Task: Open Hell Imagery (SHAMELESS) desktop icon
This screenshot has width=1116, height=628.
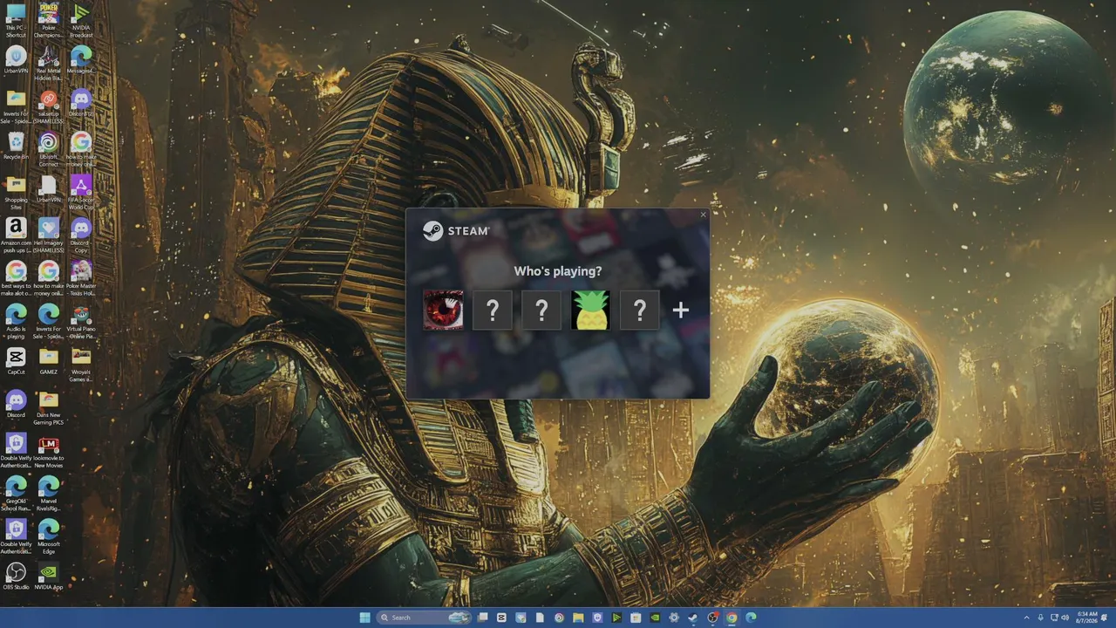Action: (49, 235)
